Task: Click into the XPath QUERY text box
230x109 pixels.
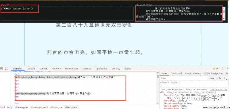Action: point(67,13)
